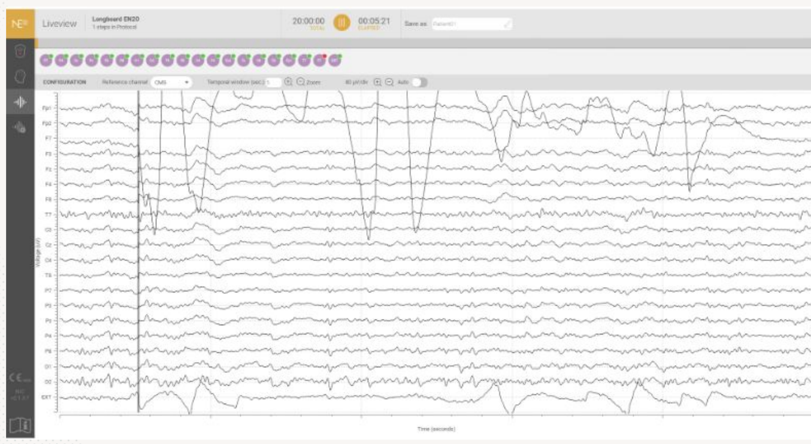
Task: Click the P4 channel label
Action: 48,336
